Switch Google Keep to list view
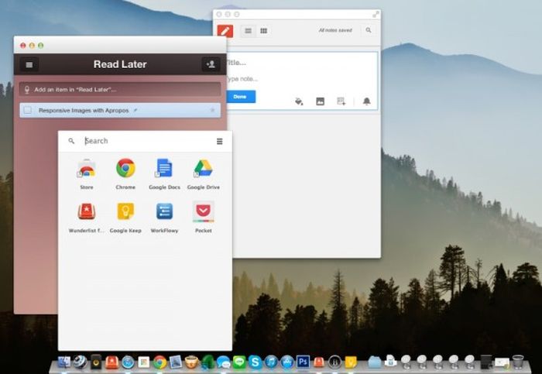The width and height of the screenshot is (542, 374). 249,31
